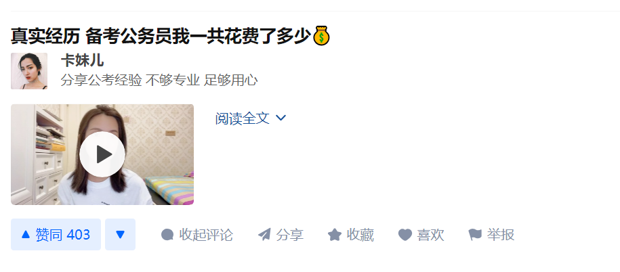The image size is (620, 272).
Task: Click the flag report icon
Action: (x=475, y=235)
